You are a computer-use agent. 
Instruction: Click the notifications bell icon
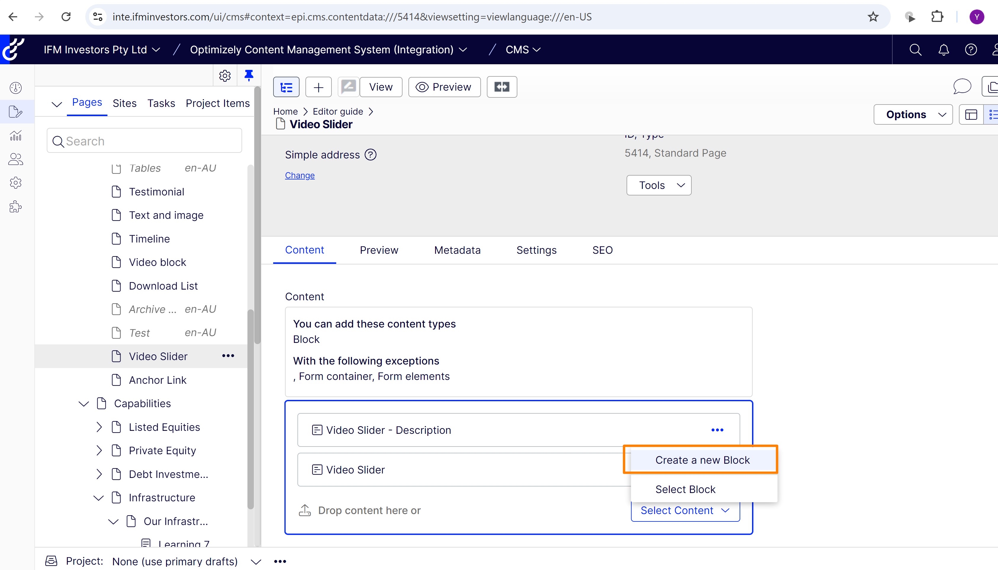(944, 50)
